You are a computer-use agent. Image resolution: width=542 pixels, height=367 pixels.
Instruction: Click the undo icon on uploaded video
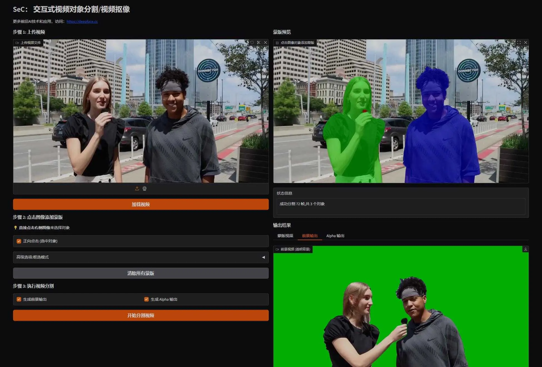[x=252, y=42]
